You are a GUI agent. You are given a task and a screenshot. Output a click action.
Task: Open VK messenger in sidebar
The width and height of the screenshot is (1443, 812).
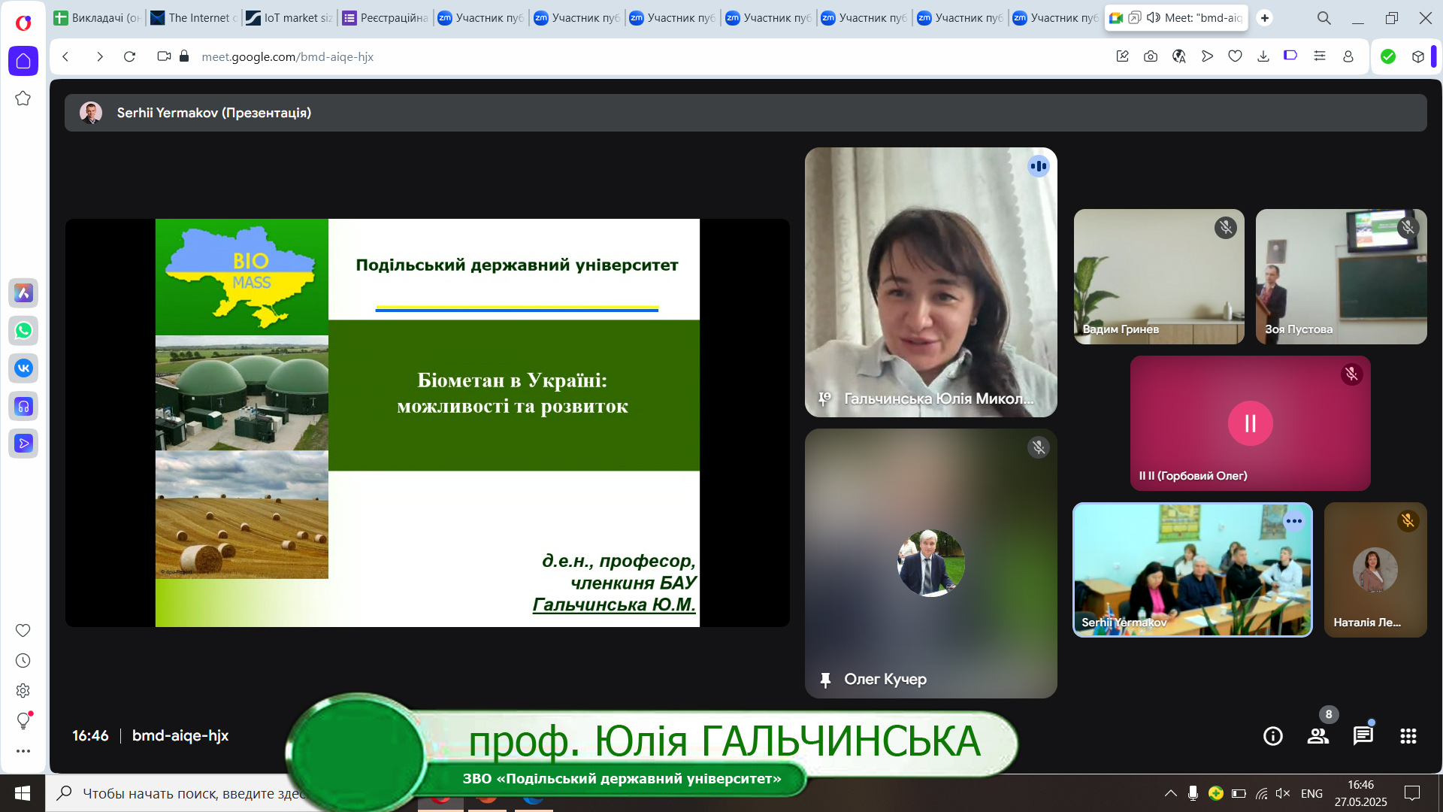(x=23, y=368)
